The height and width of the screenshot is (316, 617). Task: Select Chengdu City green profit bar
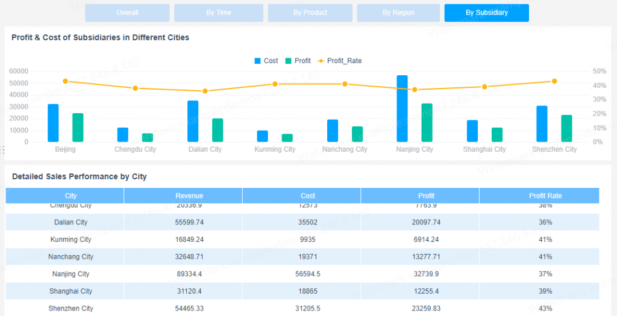click(148, 138)
